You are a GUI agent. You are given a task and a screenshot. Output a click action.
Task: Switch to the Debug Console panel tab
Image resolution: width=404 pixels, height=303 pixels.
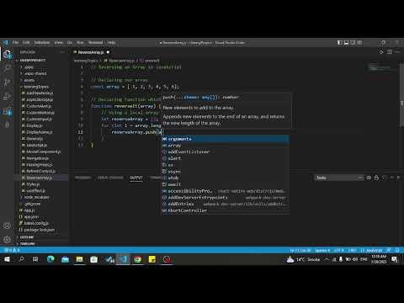(110, 178)
